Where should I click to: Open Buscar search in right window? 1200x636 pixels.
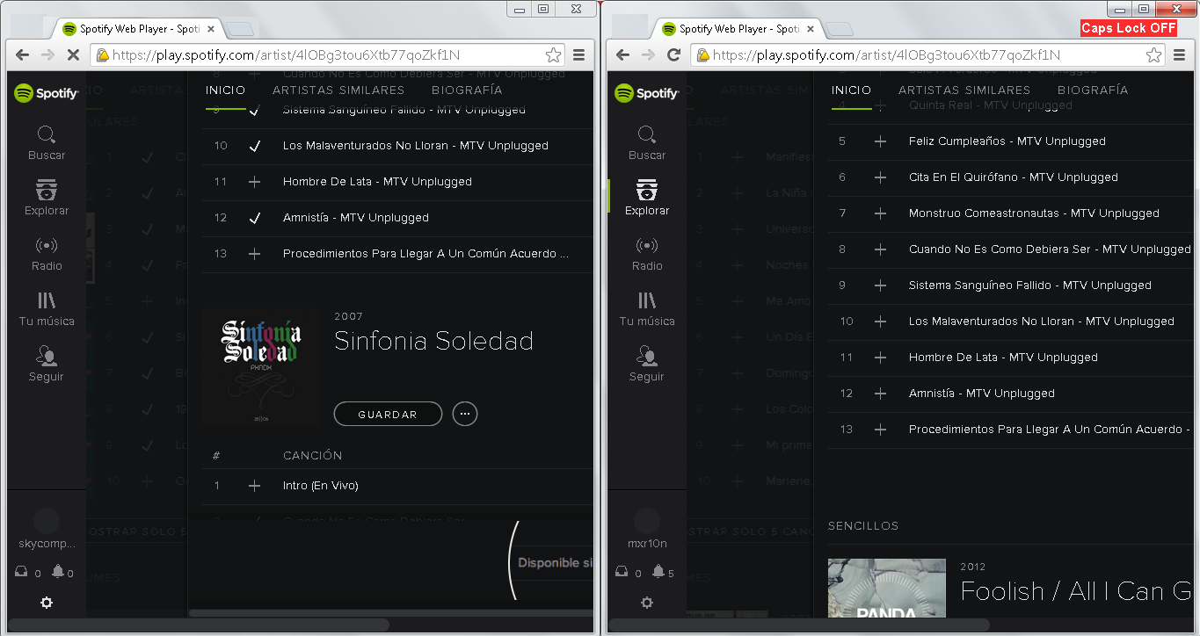[x=647, y=143]
